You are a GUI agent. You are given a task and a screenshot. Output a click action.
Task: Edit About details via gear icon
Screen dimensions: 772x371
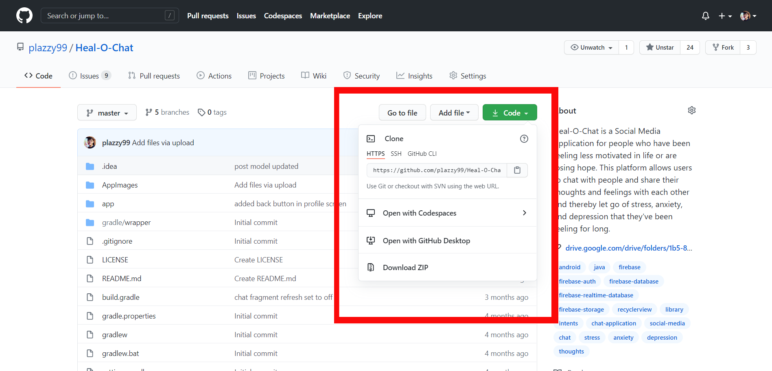coord(692,111)
